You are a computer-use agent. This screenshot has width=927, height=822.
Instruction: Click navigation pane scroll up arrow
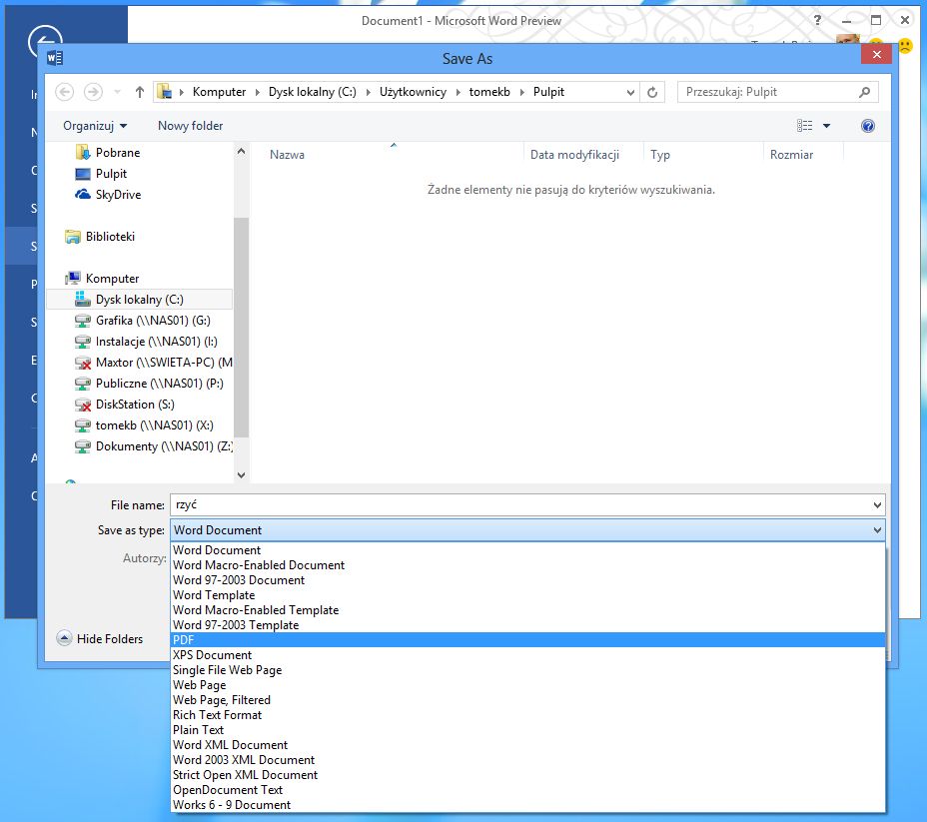click(x=241, y=151)
